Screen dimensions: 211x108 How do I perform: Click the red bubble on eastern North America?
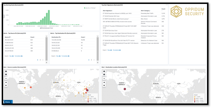31,87
